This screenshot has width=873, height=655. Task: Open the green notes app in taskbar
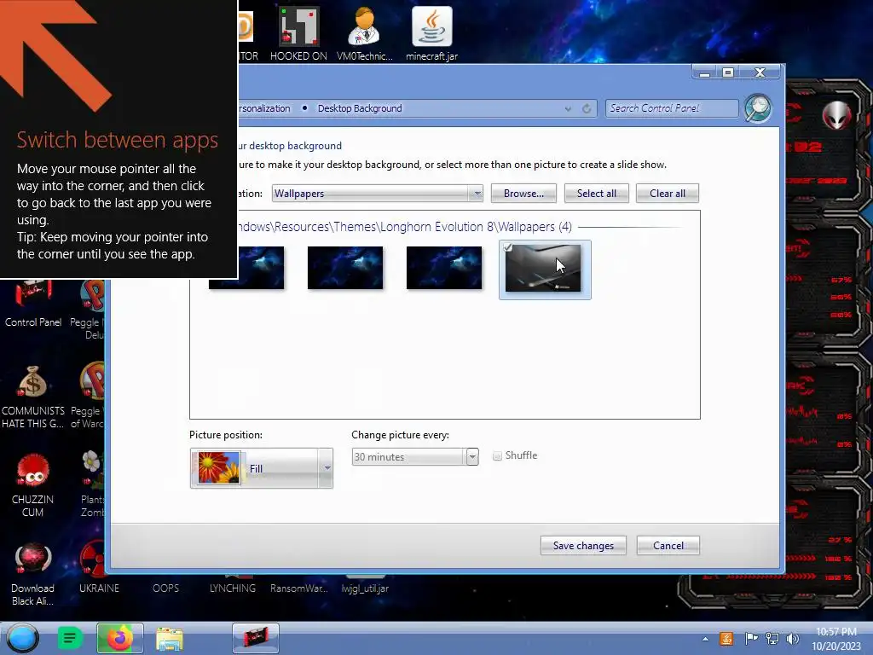[x=70, y=638]
